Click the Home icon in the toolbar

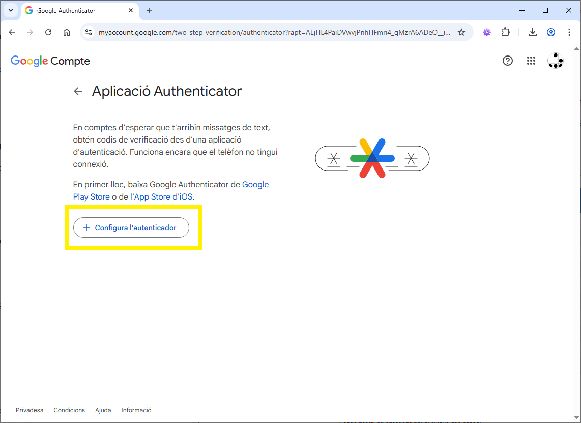tap(67, 32)
